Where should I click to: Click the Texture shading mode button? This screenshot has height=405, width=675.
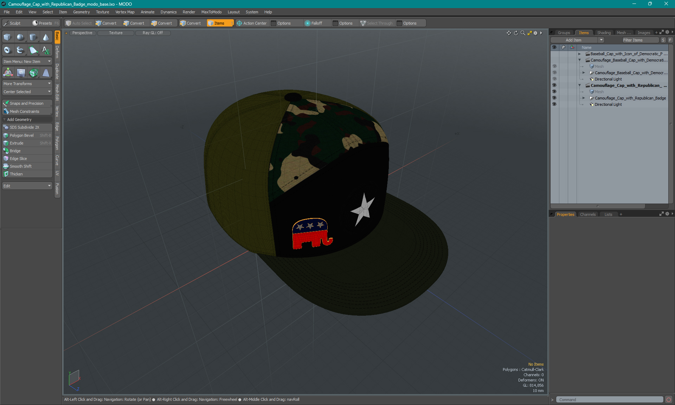tap(116, 33)
